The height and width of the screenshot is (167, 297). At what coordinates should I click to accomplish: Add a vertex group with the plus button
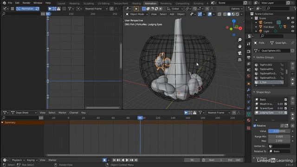(x=293, y=64)
